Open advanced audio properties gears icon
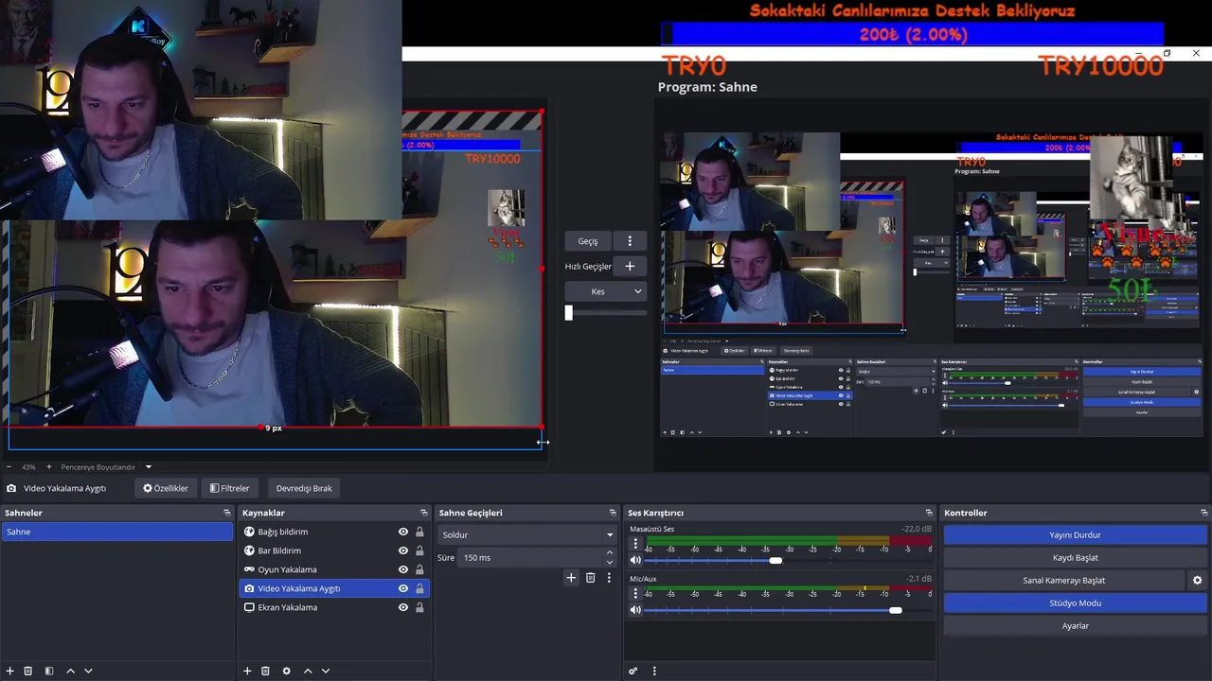1212x681 pixels. [x=633, y=671]
